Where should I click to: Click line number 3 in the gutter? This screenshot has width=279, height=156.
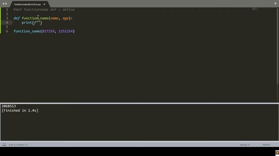tap(7, 18)
